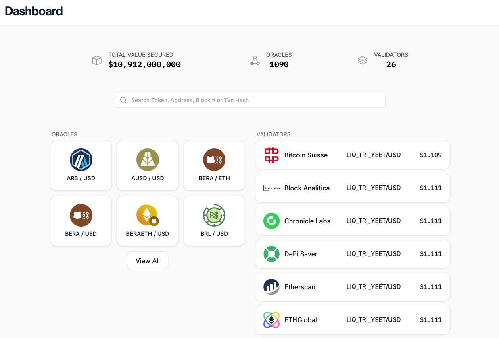
Task: Click the BRL / USD R$ logo
Action: [214, 215]
